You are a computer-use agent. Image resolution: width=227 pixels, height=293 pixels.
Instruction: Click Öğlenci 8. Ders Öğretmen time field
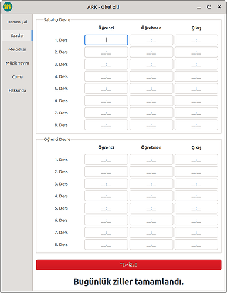(x=151, y=244)
